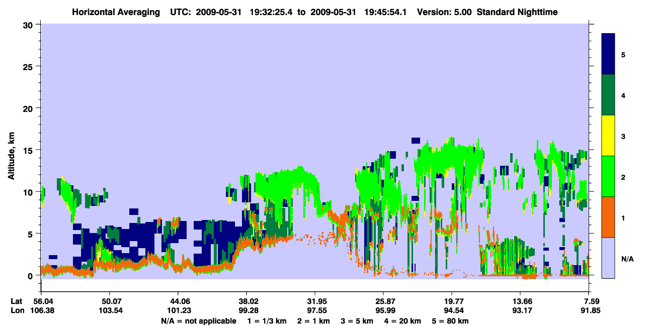The height and width of the screenshot is (335, 654).
Task: Click the end time "19:45:54.1" in the title
Action: pos(386,12)
